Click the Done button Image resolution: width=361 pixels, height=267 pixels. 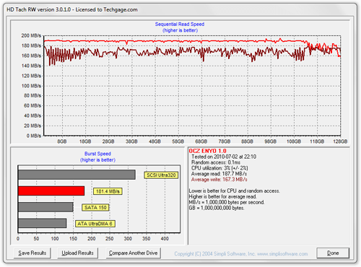(333, 253)
